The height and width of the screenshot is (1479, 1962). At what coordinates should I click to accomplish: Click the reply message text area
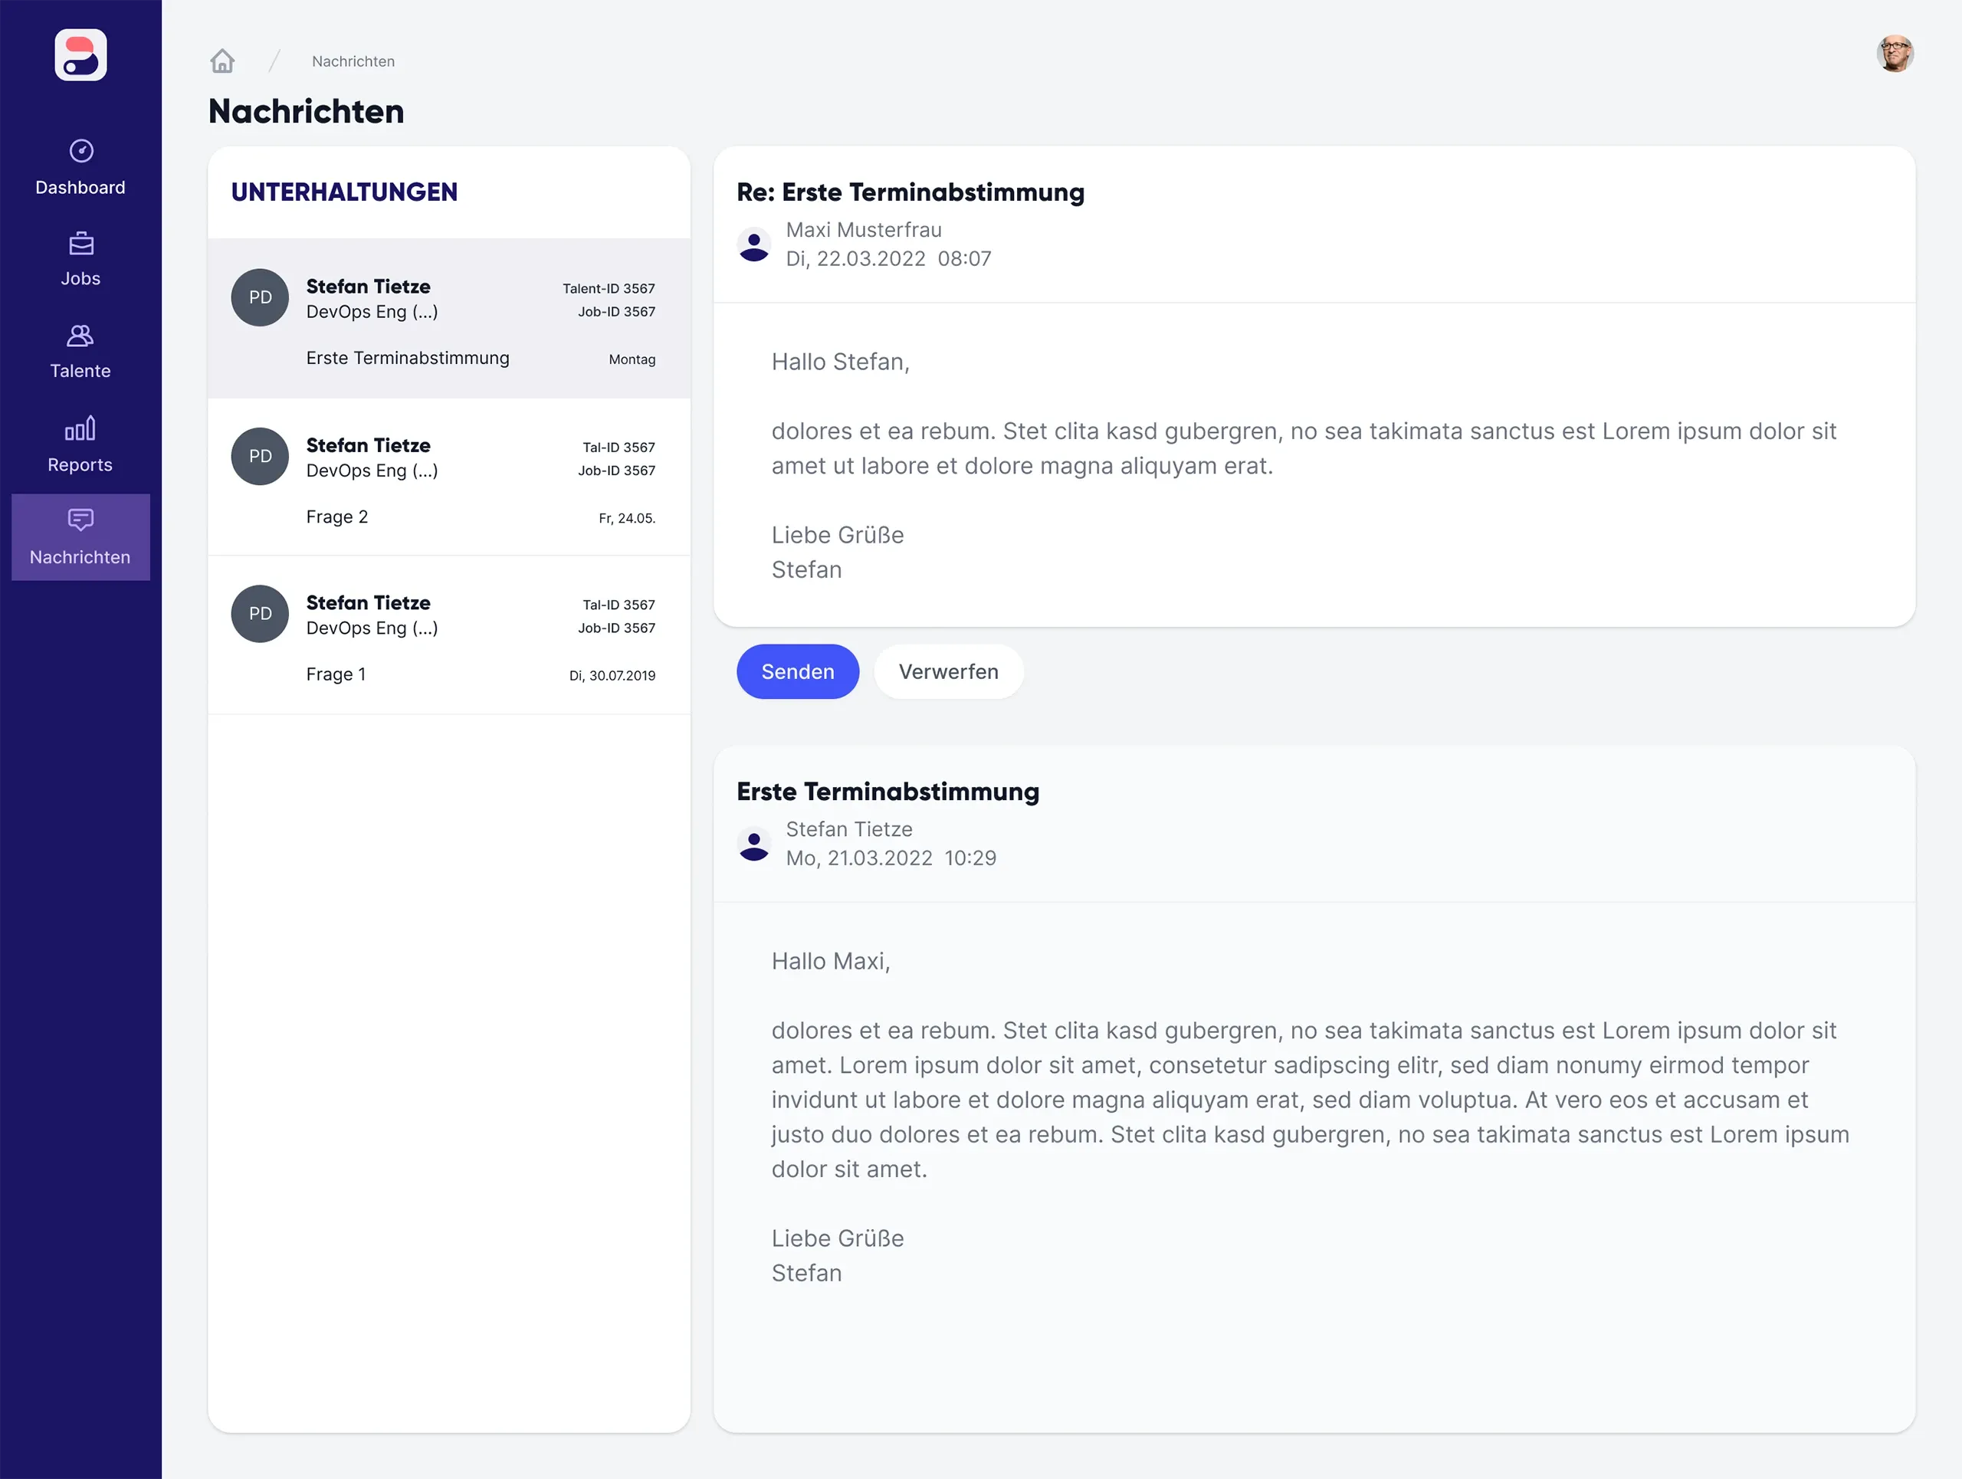coord(1304,464)
